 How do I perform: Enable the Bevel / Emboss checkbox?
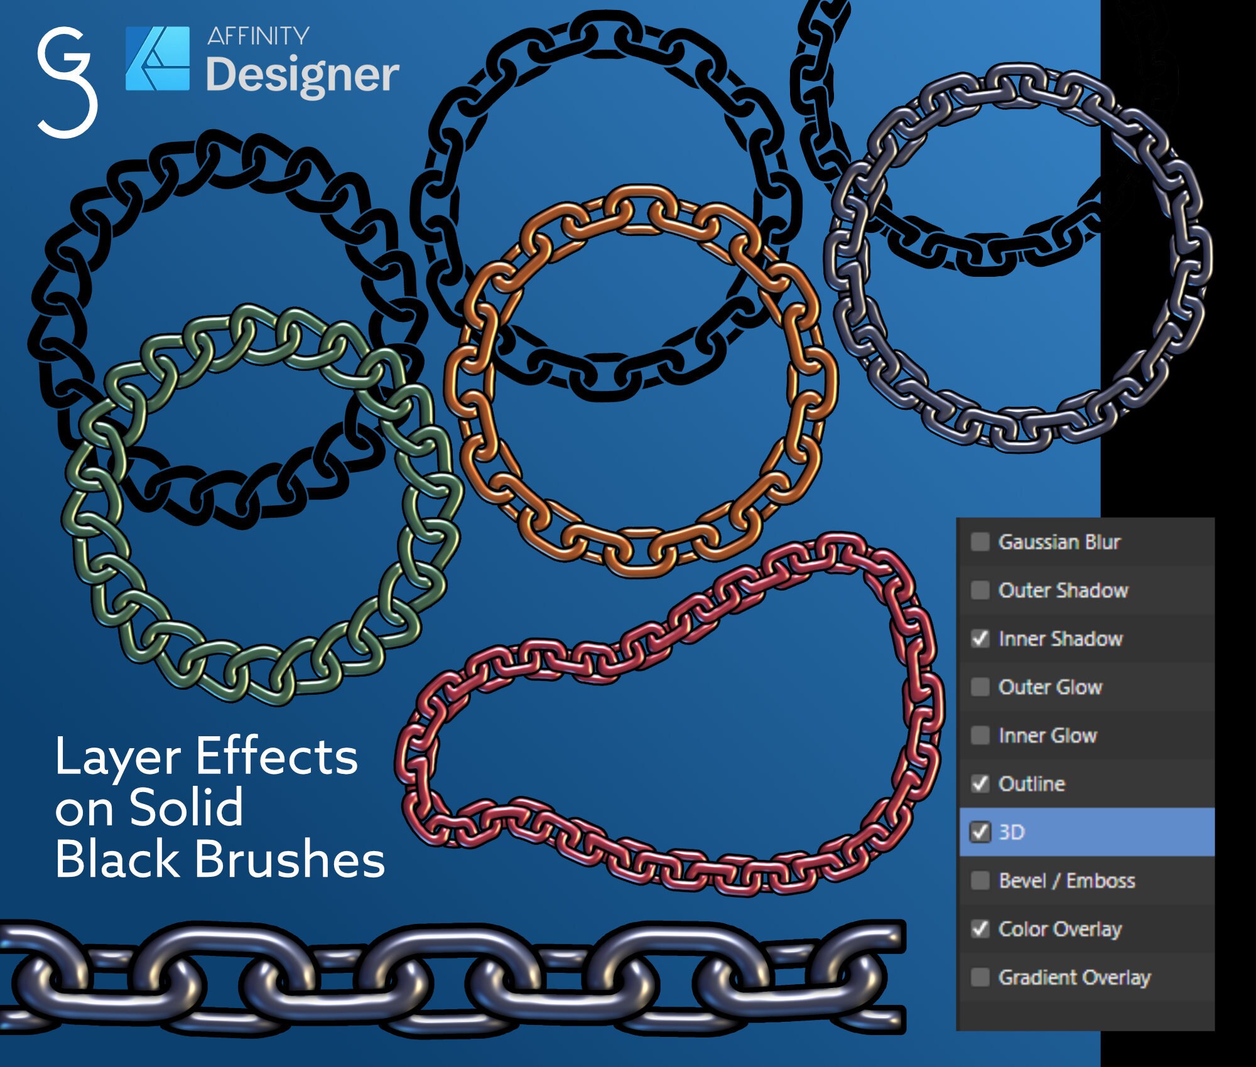(980, 880)
